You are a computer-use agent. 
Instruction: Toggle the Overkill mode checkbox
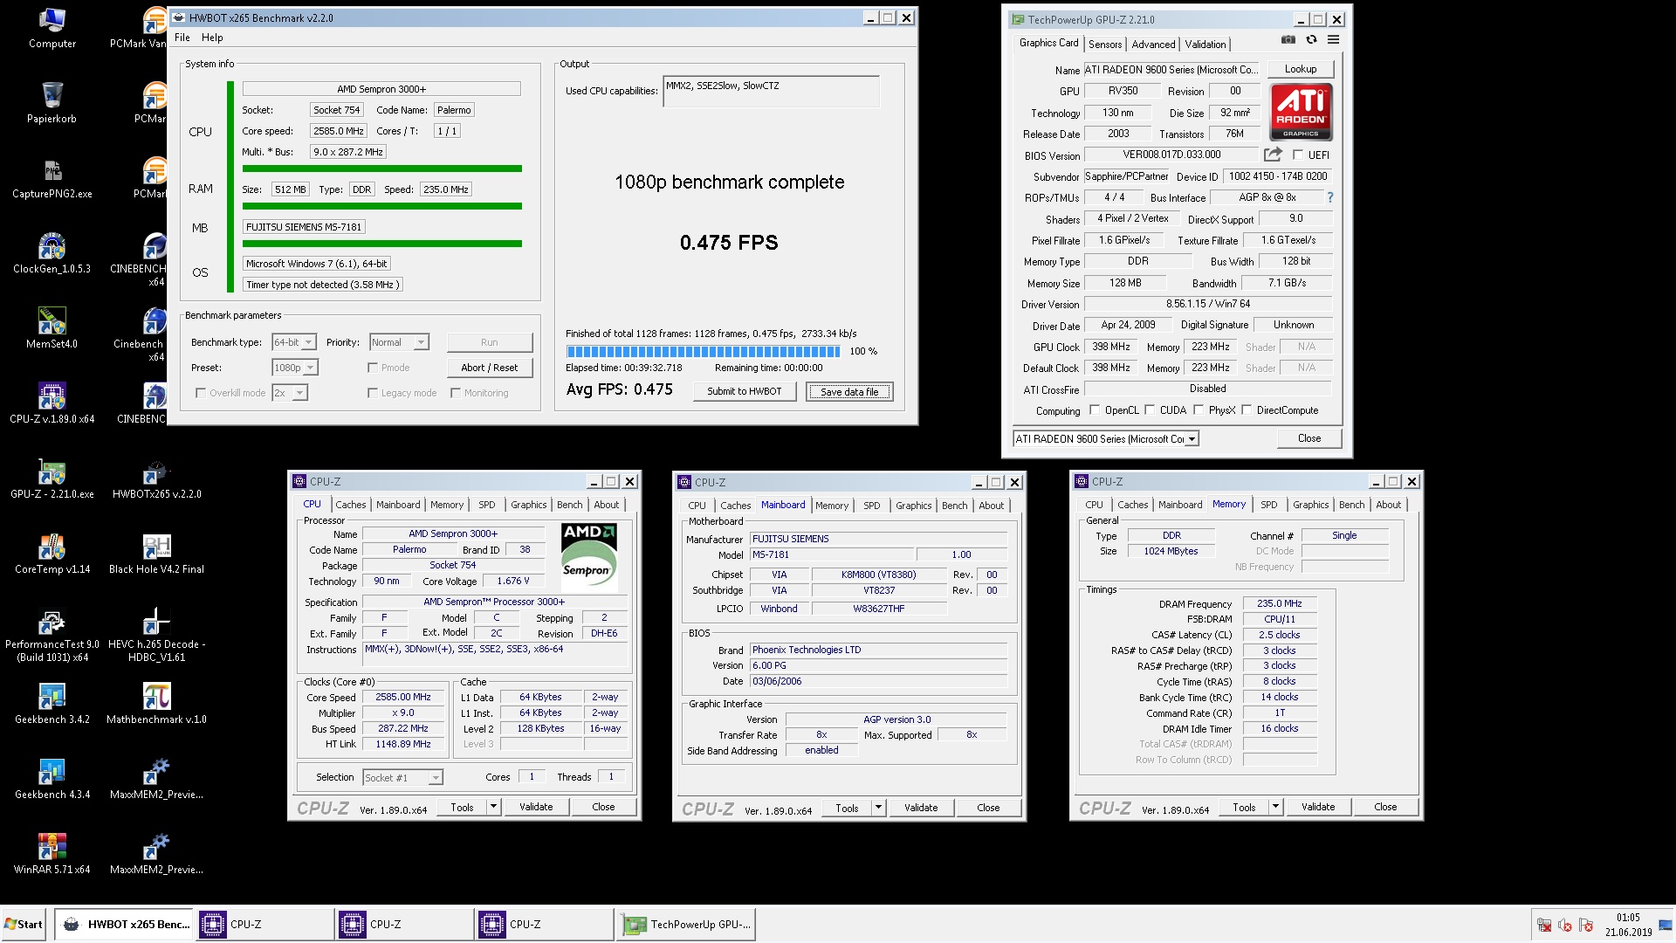point(201,393)
